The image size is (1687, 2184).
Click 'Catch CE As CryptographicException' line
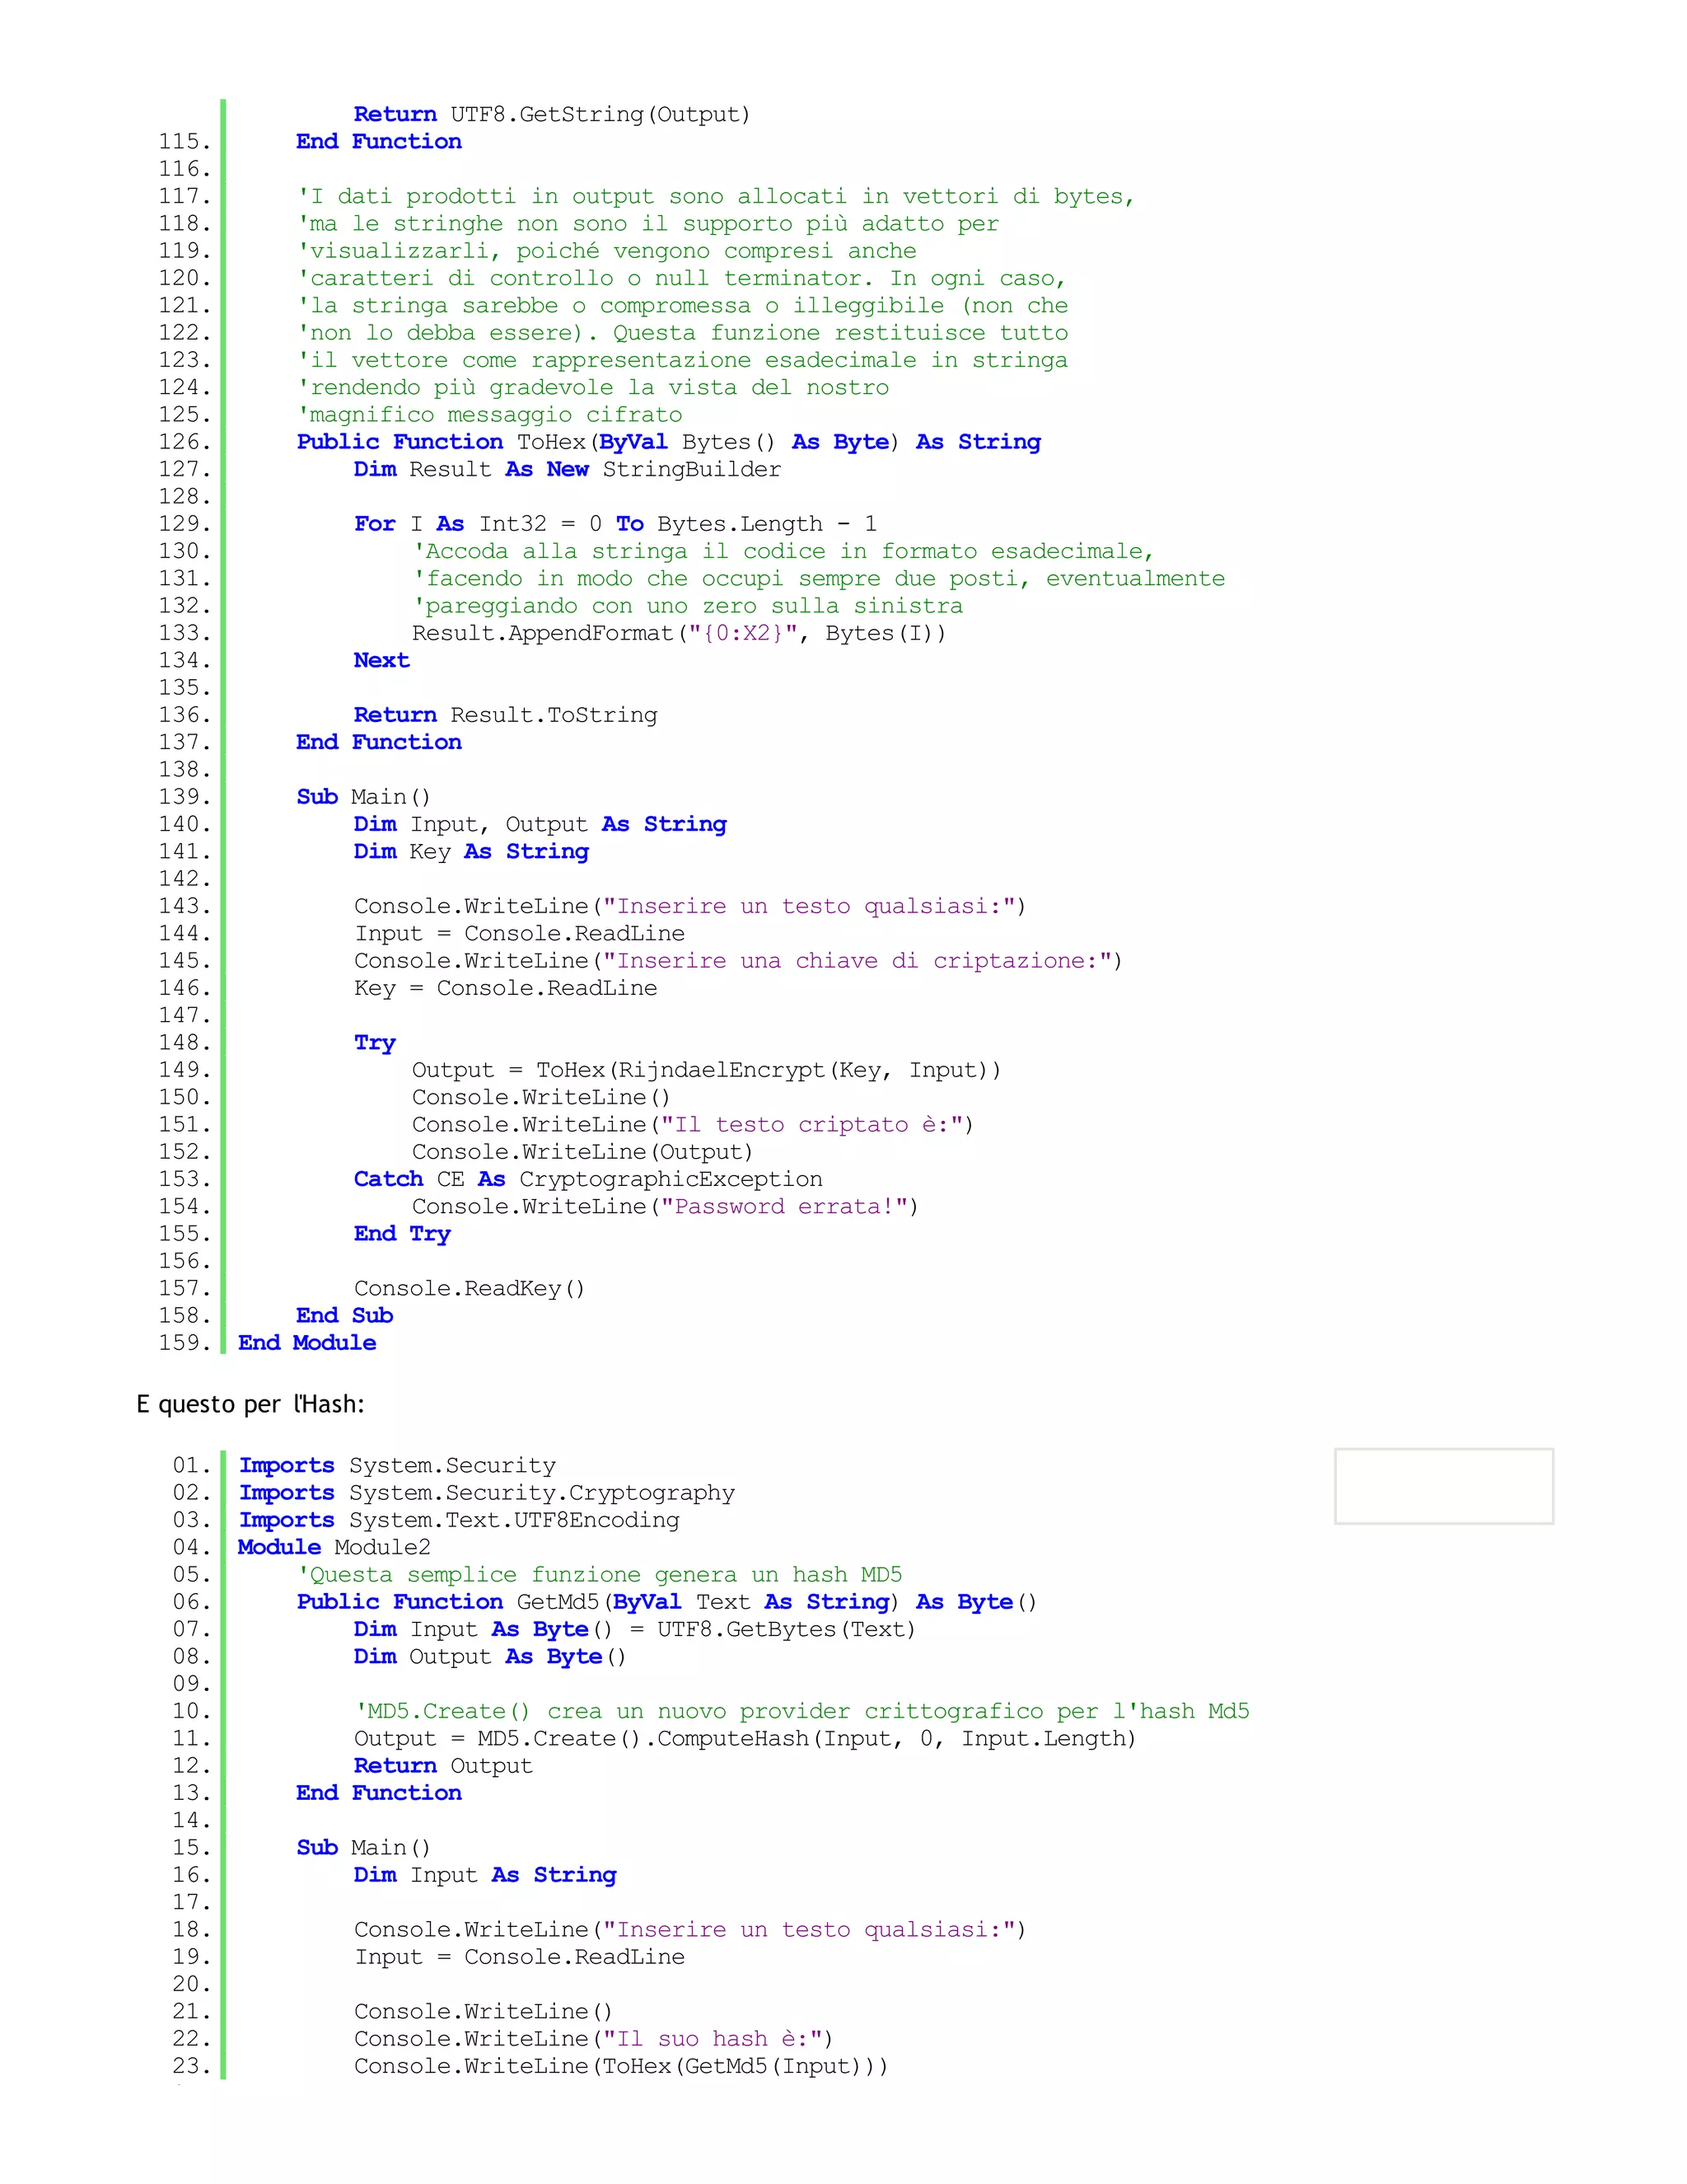coord(589,1179)
